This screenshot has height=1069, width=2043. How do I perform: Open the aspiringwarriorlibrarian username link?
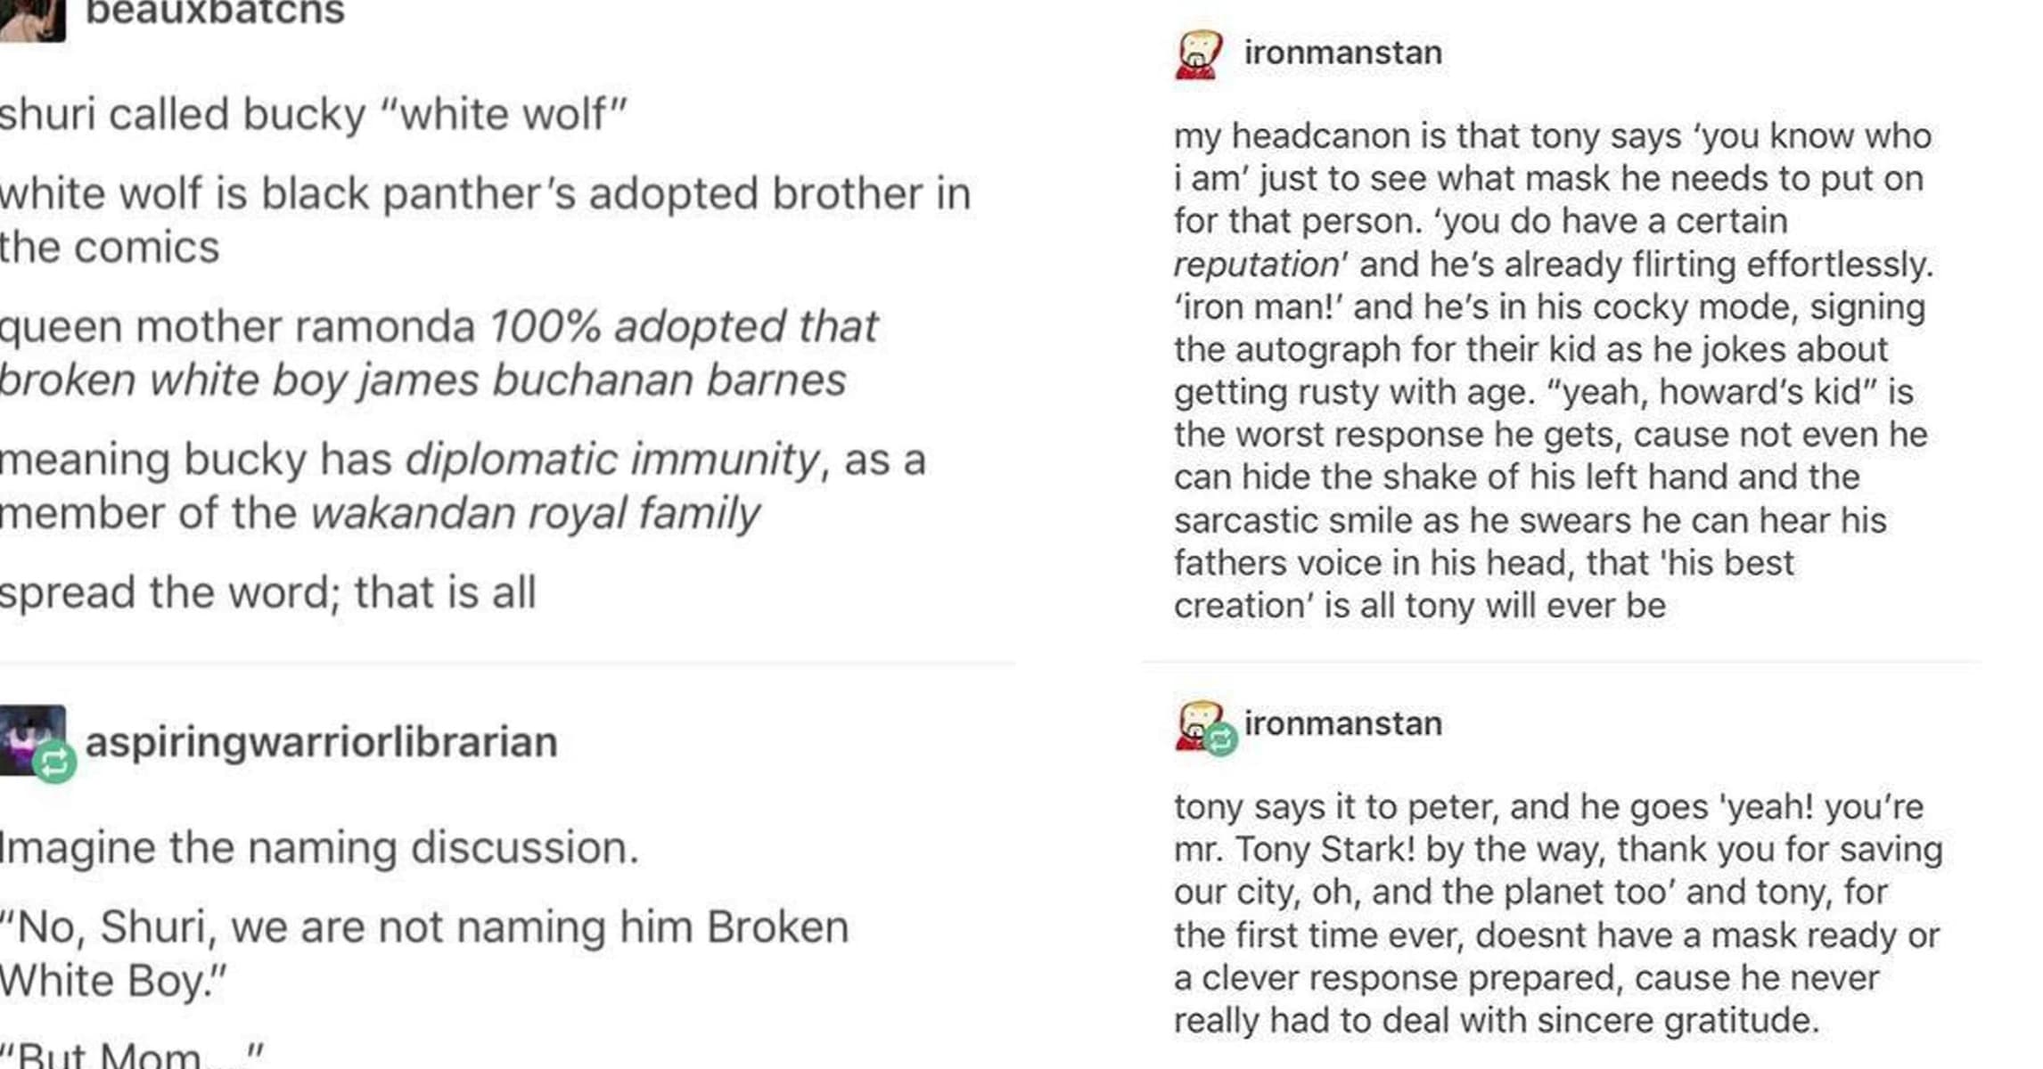[321, 742]
